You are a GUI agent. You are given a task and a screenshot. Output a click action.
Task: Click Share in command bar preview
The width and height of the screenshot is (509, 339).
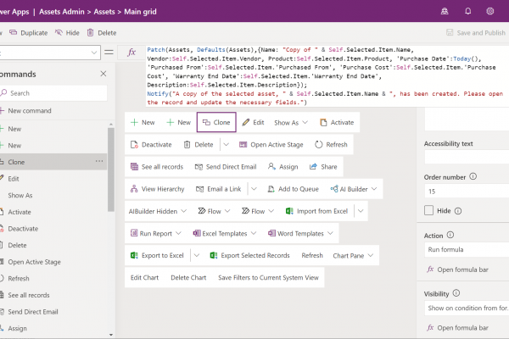coord(323,167)
